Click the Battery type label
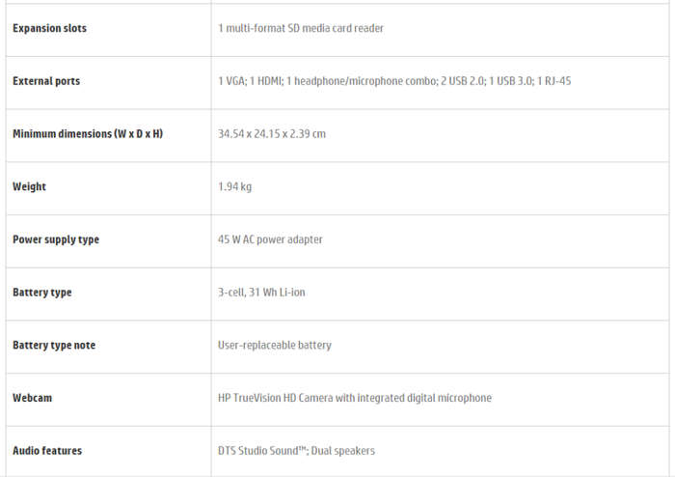 coord(42,293)
